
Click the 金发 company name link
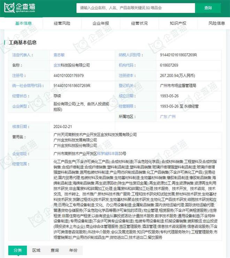click(57, 65)
